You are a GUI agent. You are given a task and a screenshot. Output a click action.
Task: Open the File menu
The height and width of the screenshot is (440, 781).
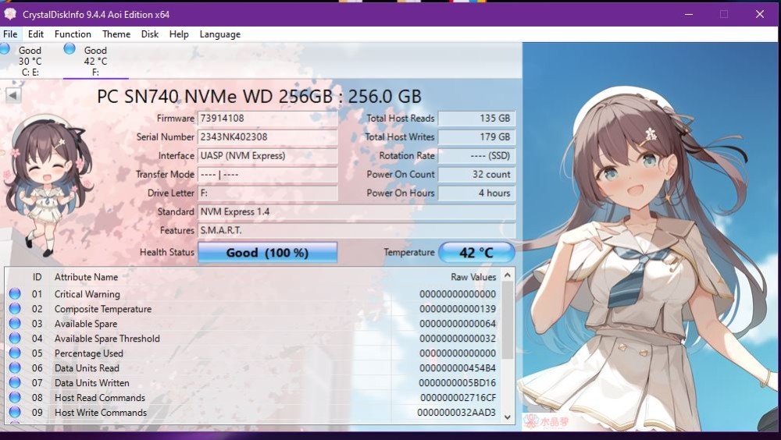click(x=10, y=34)
